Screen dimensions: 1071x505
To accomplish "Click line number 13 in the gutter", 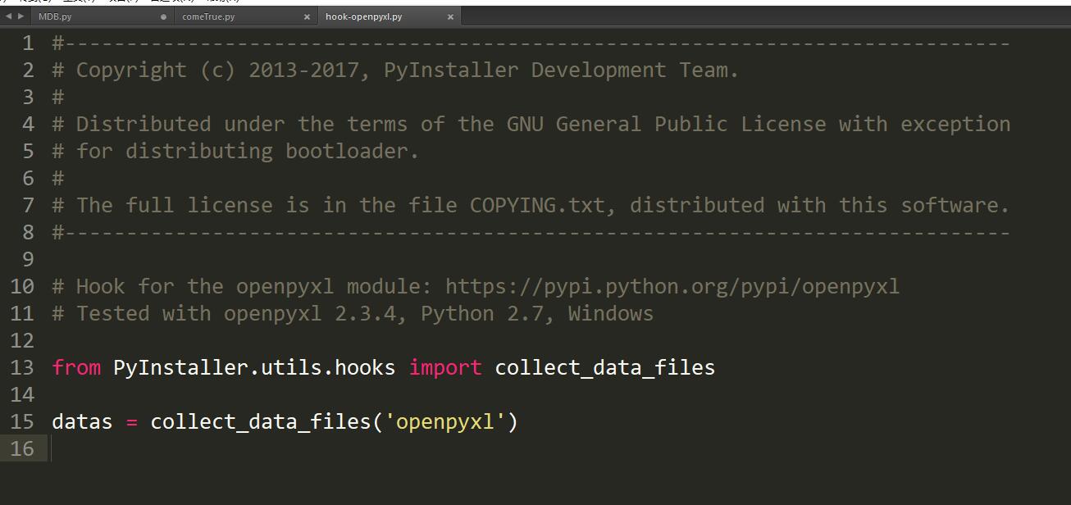I will coord(23,367).
